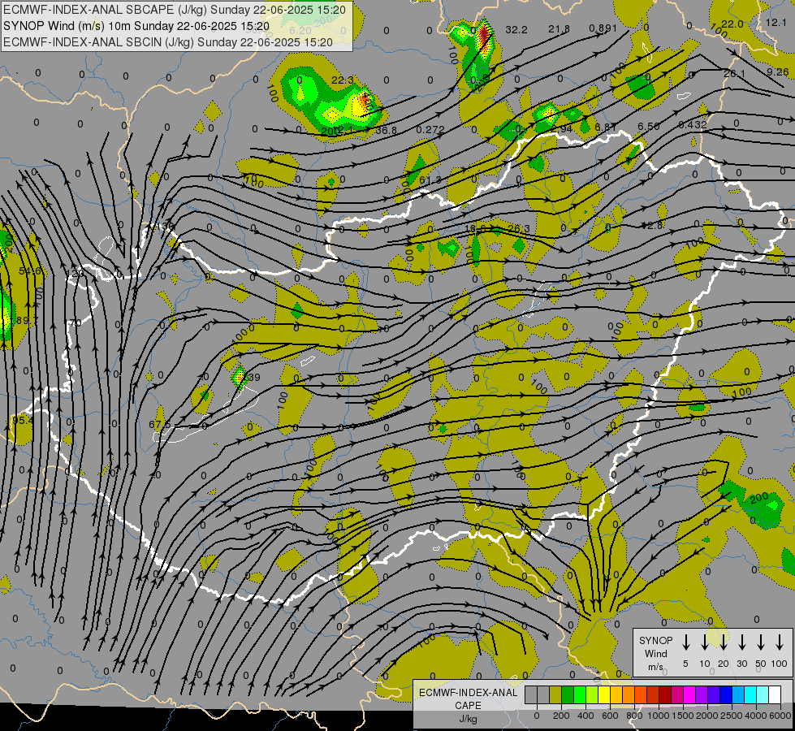Pick the pale cyan swatch after 4000
This screenshot has width=795, height=731.
[763, 695]
